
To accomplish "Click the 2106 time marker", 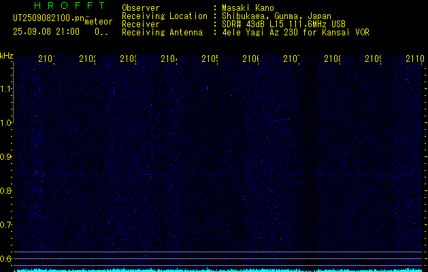I will (x=250, y=59).
